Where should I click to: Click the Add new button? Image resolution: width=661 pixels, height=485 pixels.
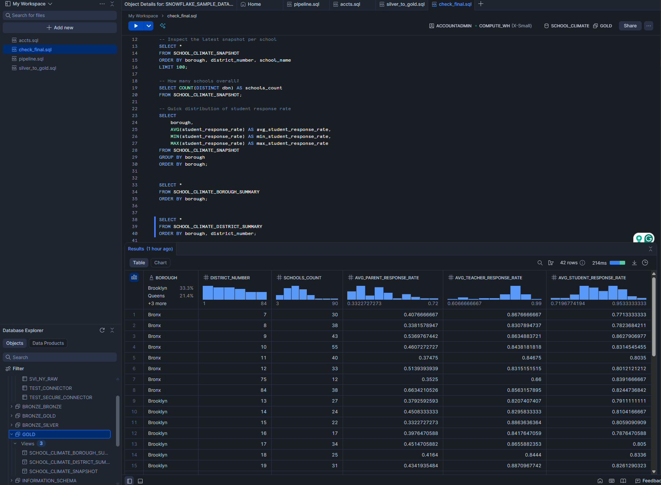pos(60,28)
